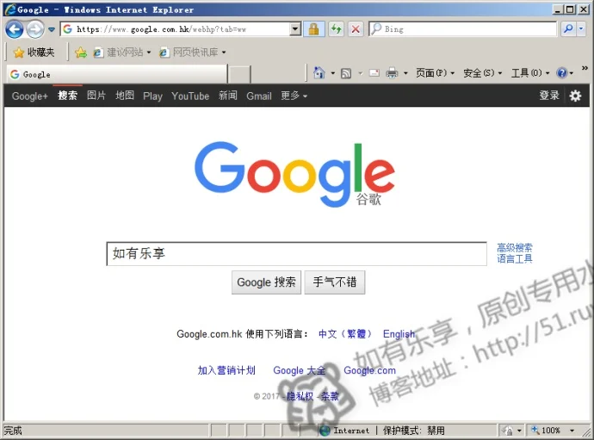Click the 100% zoom level button

pyautogui.click(x=547, y=431)
